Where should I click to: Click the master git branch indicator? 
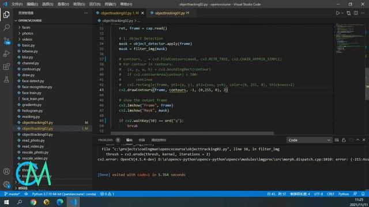[12, 194]
